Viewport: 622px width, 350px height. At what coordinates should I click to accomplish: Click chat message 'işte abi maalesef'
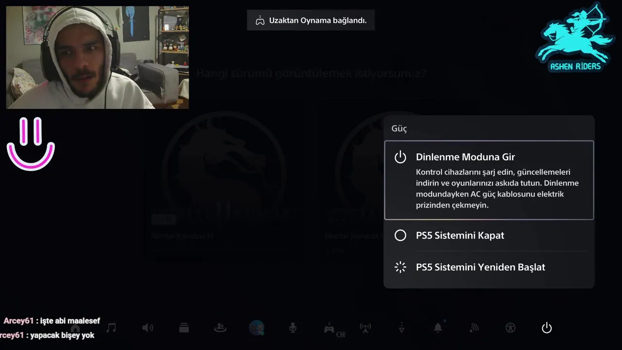pyautogui.click(x=70, y=321)
